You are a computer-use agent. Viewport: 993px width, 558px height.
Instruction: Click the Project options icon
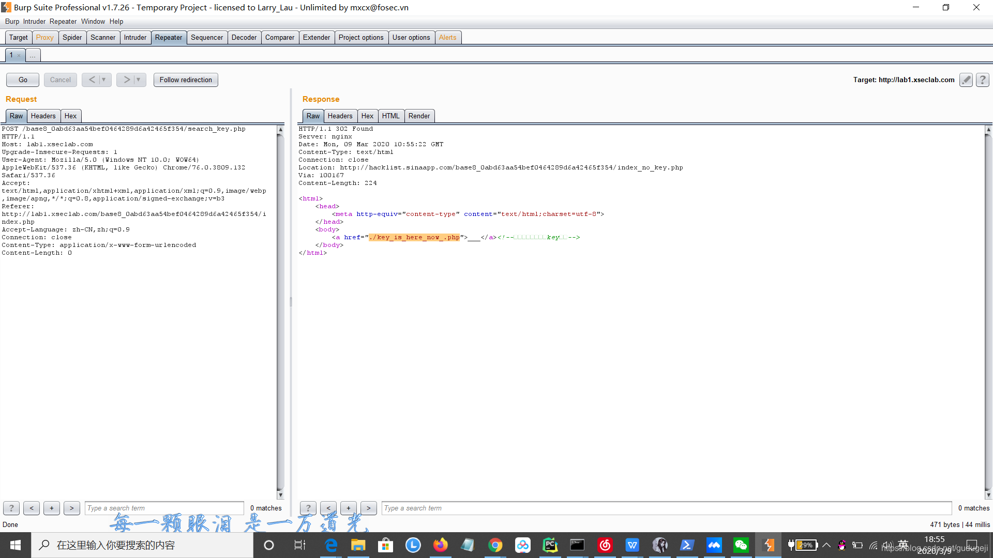361,37
